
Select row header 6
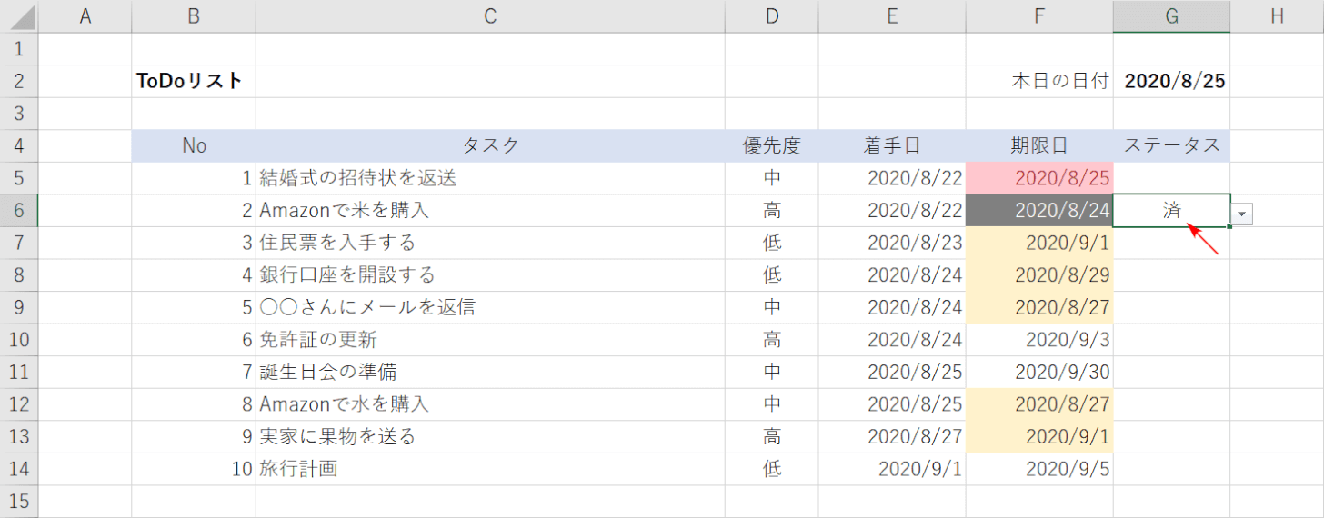coord(19,211)
